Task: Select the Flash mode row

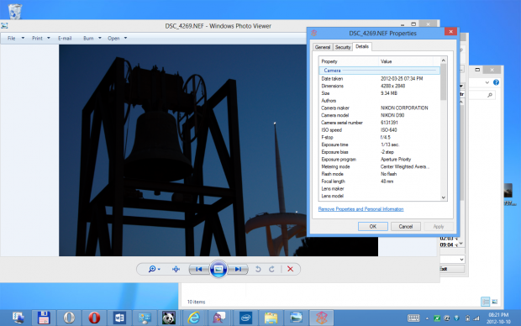Action: (379, 174)
